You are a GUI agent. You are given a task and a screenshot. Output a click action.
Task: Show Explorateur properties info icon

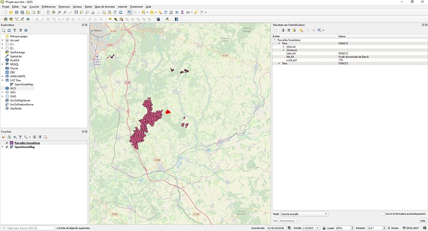coord(26,30)
